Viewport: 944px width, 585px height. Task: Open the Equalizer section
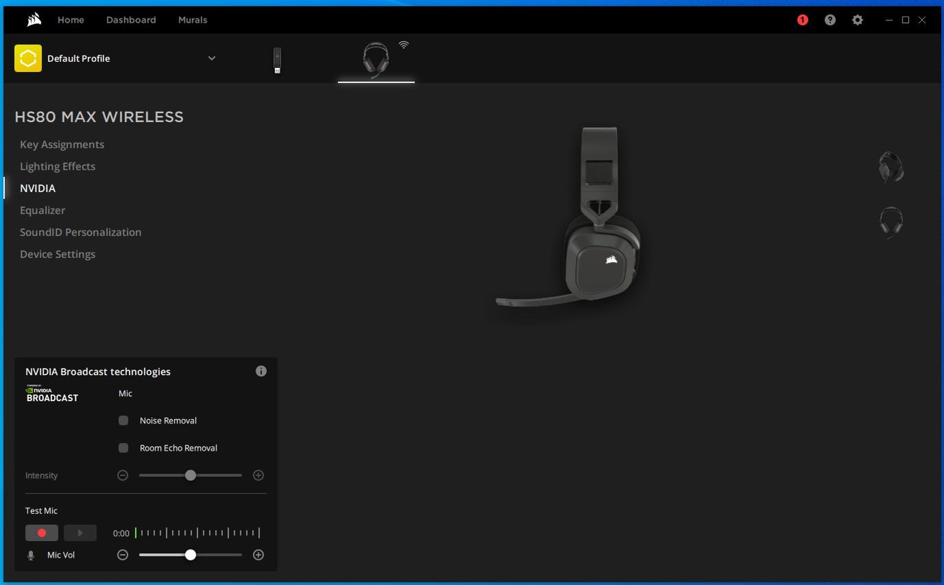click(43, 210)
